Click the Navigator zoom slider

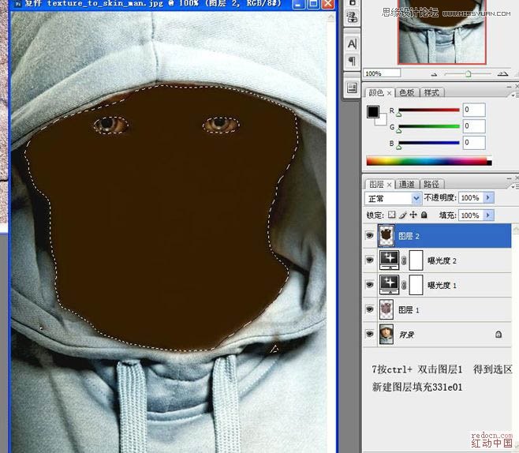(x=468, y=74)
